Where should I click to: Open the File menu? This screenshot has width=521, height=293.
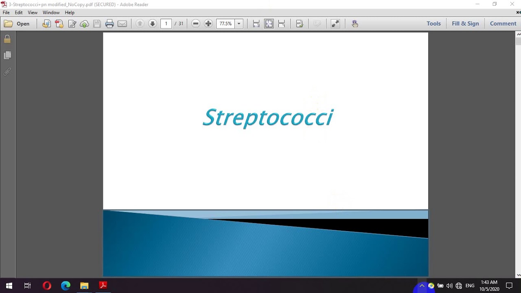(6, 13)
